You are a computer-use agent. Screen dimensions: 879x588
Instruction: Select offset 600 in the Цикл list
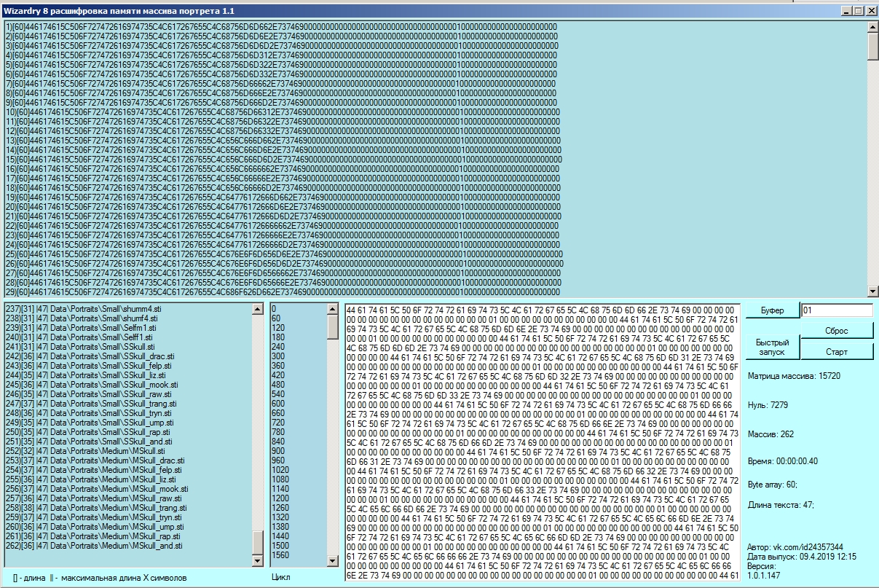point(278,404)
